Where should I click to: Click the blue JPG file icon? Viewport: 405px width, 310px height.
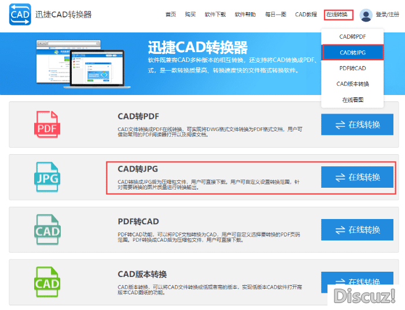(x=47, y=177)
